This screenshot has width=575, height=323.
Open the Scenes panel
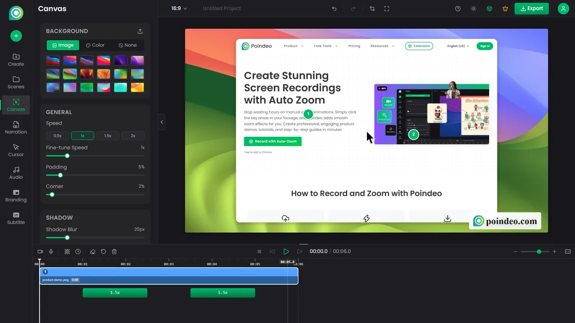tap(16, 83)
